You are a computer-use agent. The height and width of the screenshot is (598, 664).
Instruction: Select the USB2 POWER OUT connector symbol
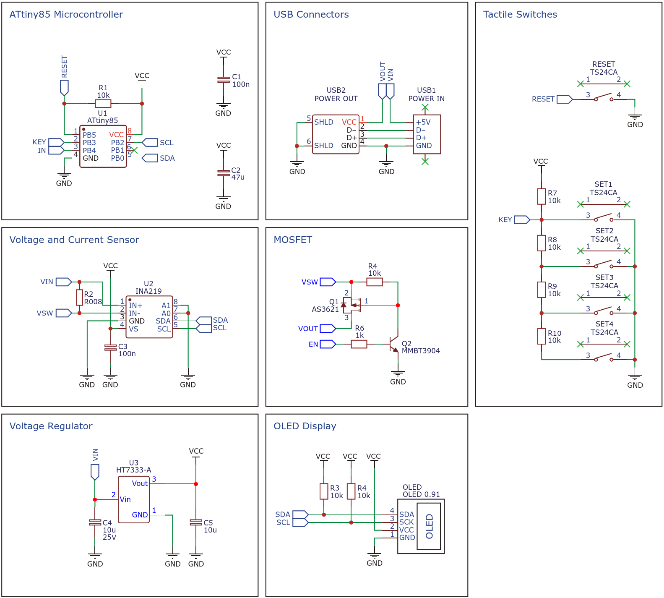[336, 134]
